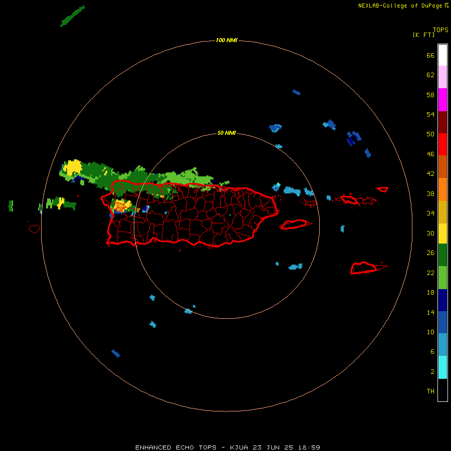
Task: Click the 54 legend value
Action: [430, 114]
